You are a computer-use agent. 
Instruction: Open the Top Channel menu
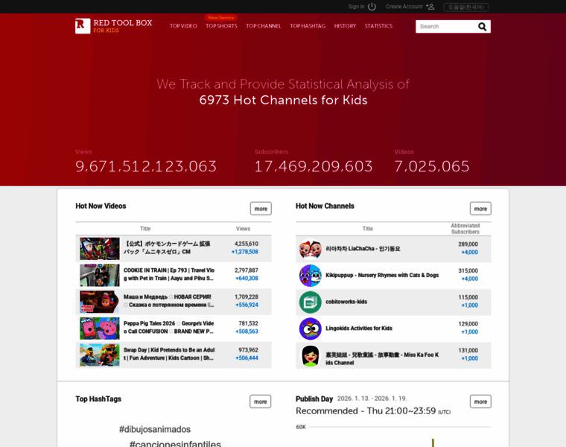(x=264, y=26)
